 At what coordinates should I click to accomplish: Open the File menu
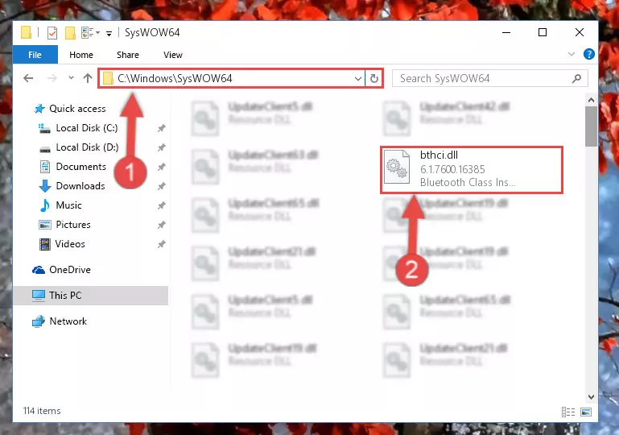click(x=35, y=55)
